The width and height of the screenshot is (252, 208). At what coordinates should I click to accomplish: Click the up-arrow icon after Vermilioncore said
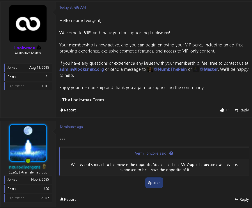pyautogui.click(x=171, y=153)
